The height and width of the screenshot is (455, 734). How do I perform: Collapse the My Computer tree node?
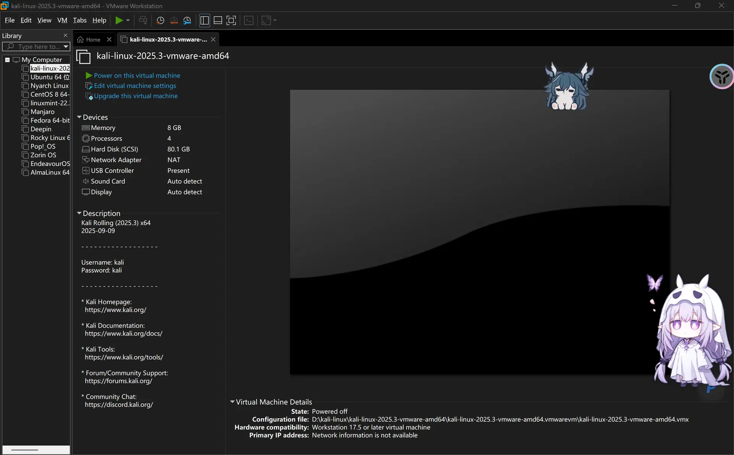7,60
